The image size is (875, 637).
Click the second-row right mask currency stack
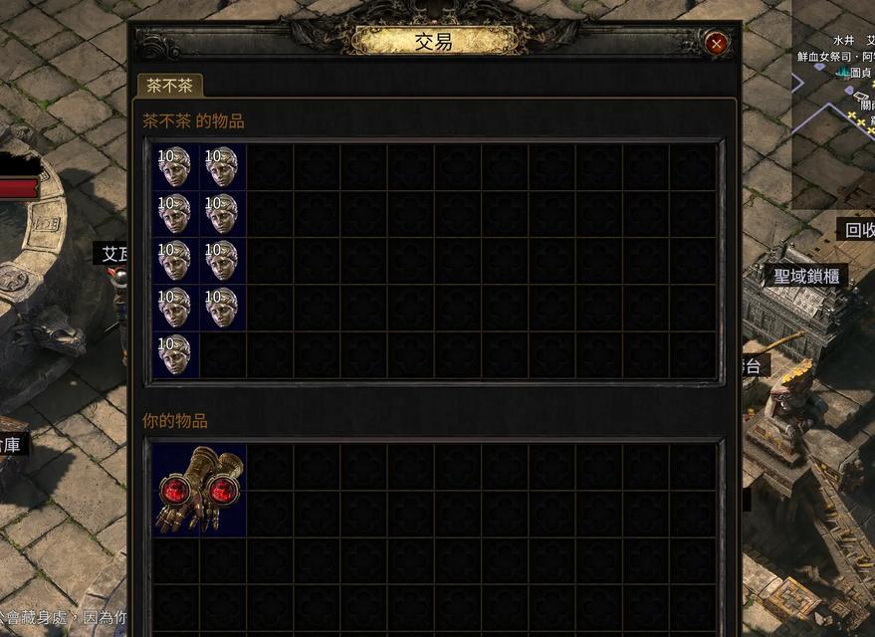point(223,214)
